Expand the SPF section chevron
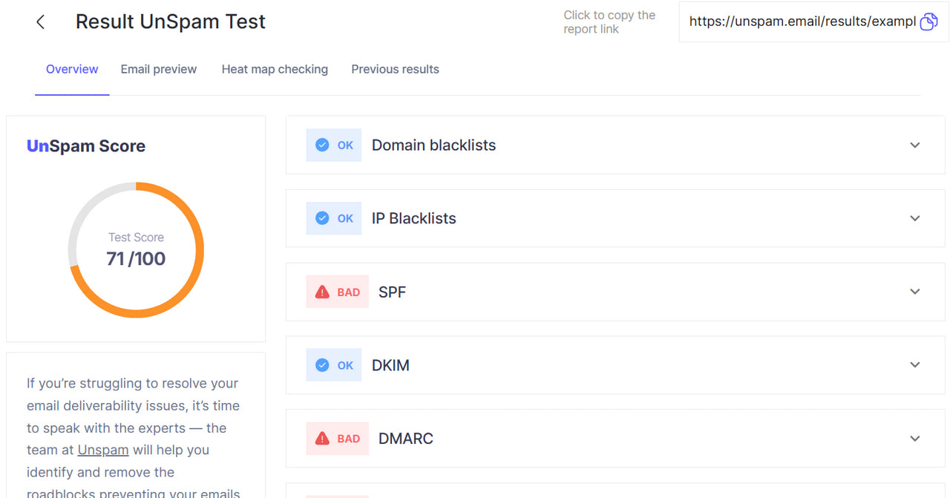This screenshot has width=950, height=498. pyautogui.click(x=915, y=292)
